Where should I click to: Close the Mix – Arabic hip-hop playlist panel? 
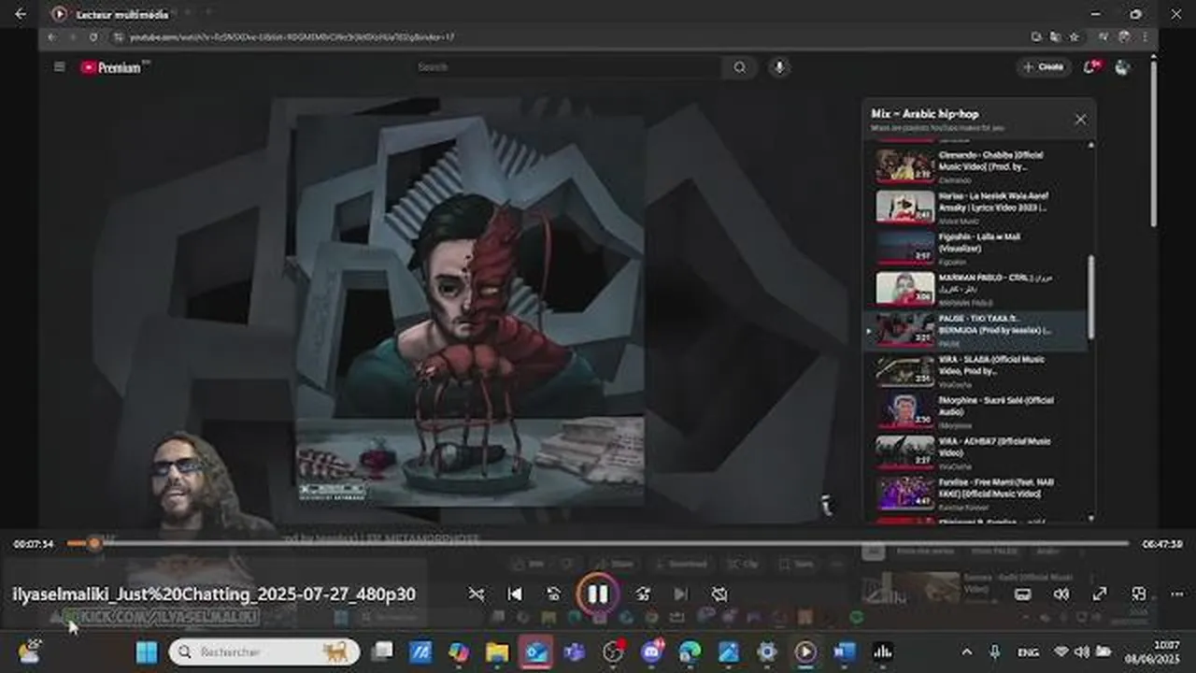tap(1080, 120)
